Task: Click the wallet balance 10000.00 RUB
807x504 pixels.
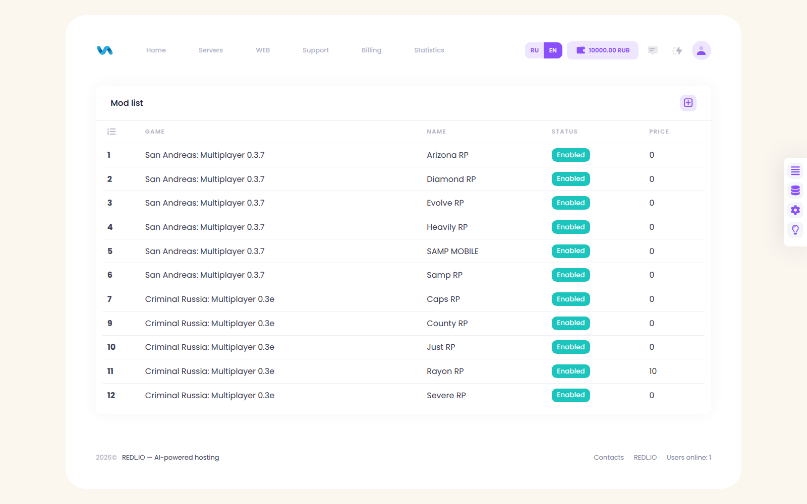Action: [x=603, y=50]
